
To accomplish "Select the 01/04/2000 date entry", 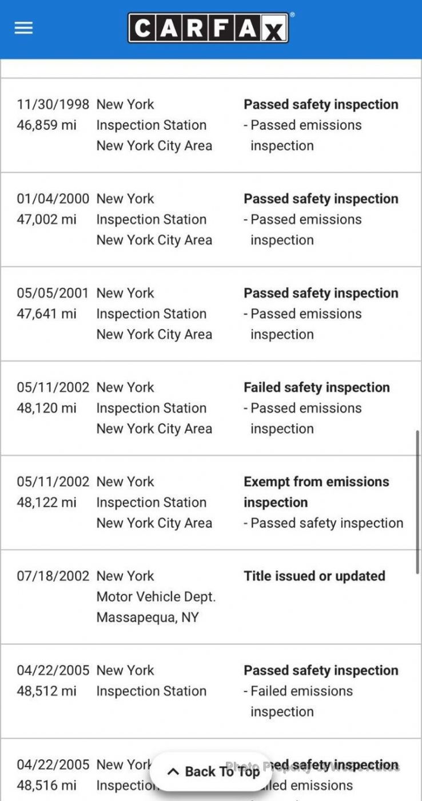I will coord(53,199).
